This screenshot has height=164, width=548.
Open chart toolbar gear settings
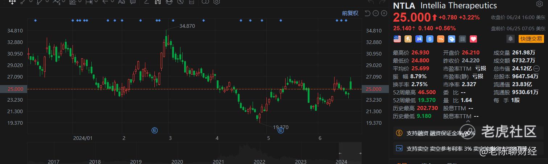tap(216, 2)
